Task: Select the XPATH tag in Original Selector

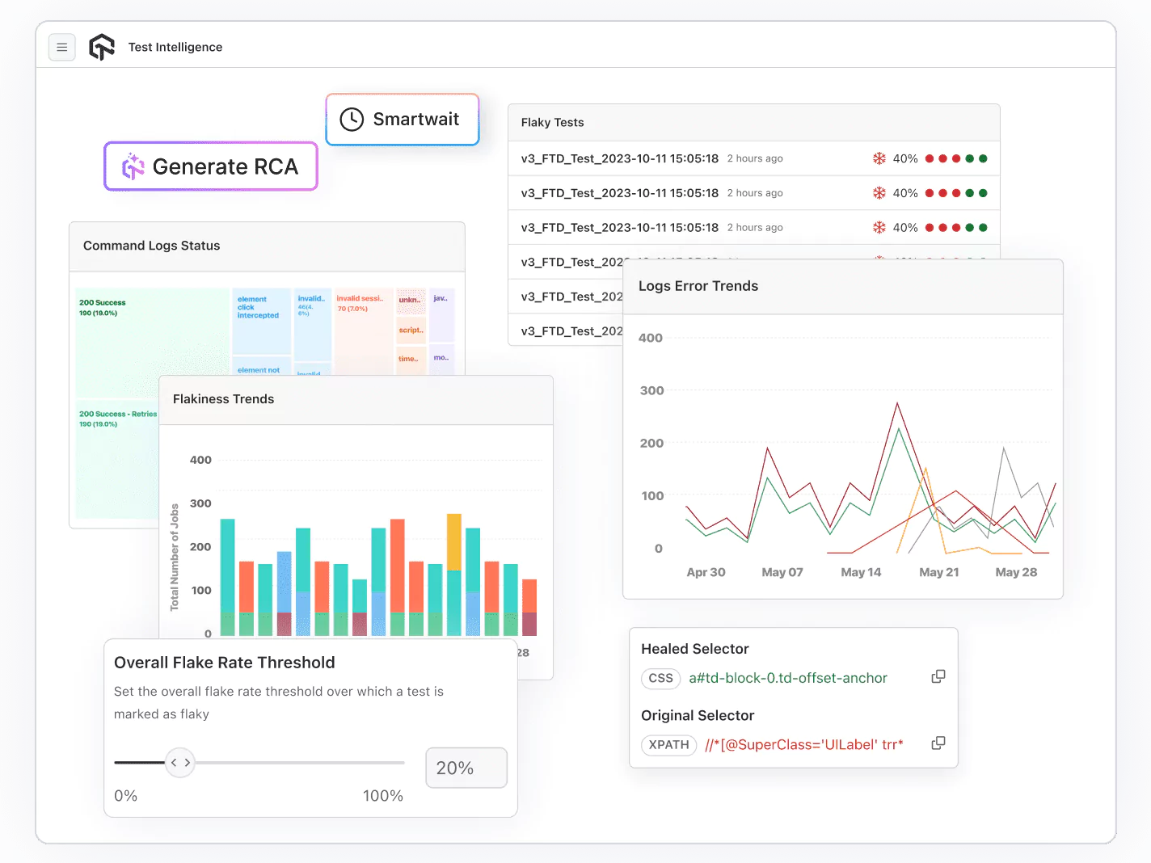Action: [x=668, y=744]
